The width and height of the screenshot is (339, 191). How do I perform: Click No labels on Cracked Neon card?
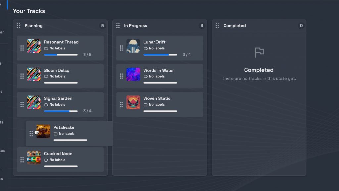click(57, 160)
